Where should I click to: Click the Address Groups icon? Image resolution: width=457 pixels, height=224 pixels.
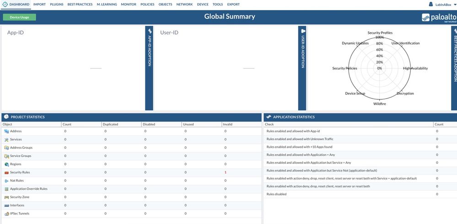click(6, 148)
